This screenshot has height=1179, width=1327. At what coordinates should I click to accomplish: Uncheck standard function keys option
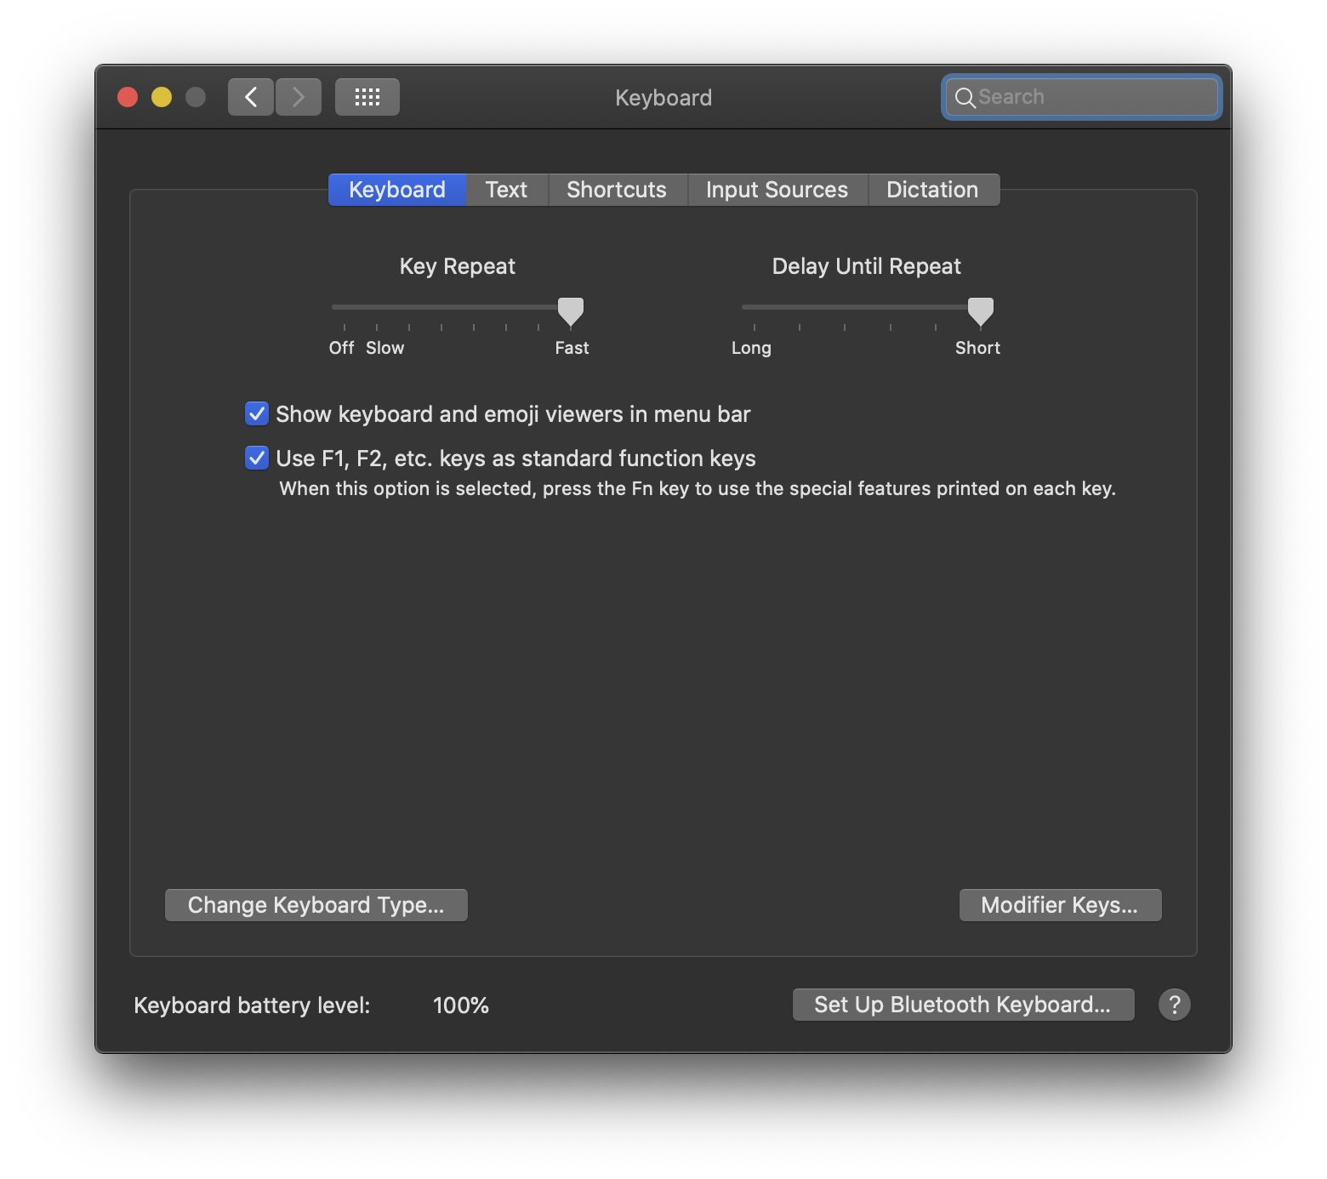tap(257, 458)
